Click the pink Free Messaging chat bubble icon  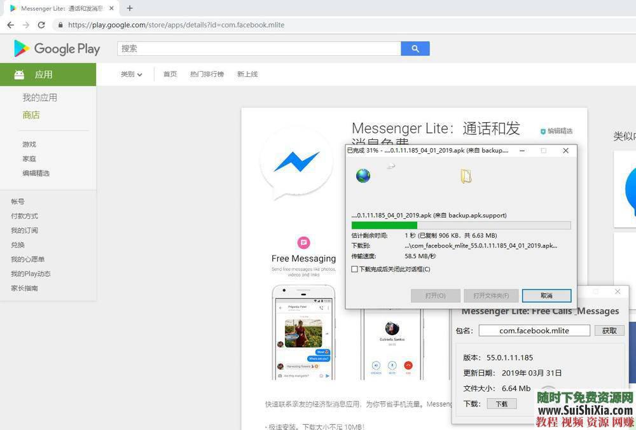303,242
